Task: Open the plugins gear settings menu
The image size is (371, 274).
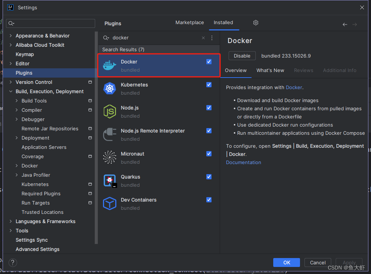Action: point(255,23)
